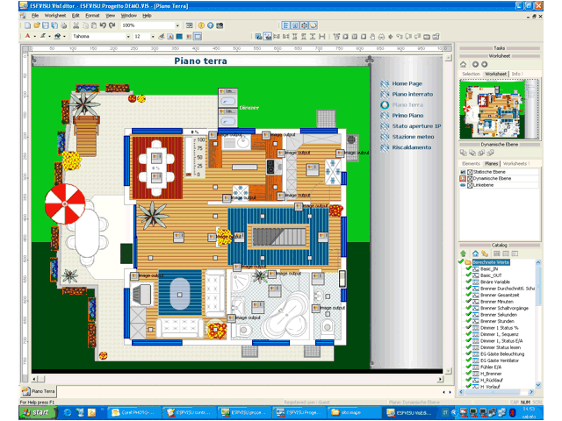Click the icon right of the zoom dropdown
The width and height of the screenshot is (562, 421).
[190, 25]
